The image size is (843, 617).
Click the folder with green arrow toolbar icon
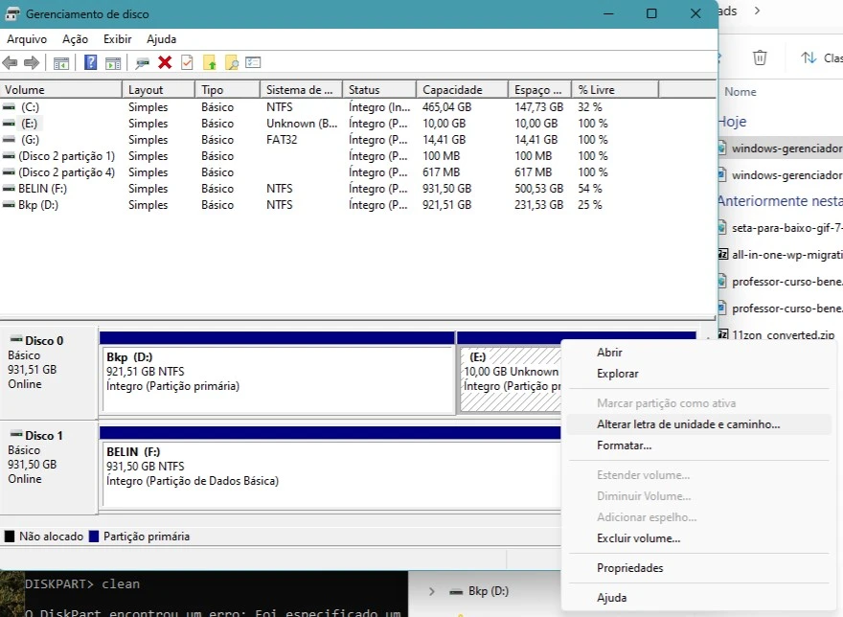[209, 62]
